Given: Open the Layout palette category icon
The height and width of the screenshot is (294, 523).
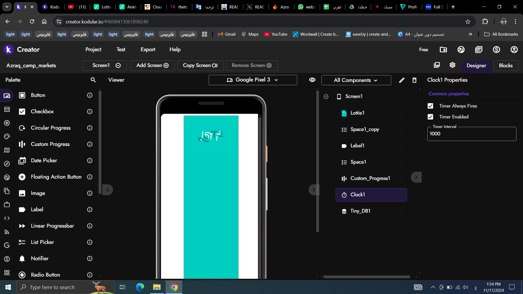Looking at the screenshot, I should (x=7, y=109).
